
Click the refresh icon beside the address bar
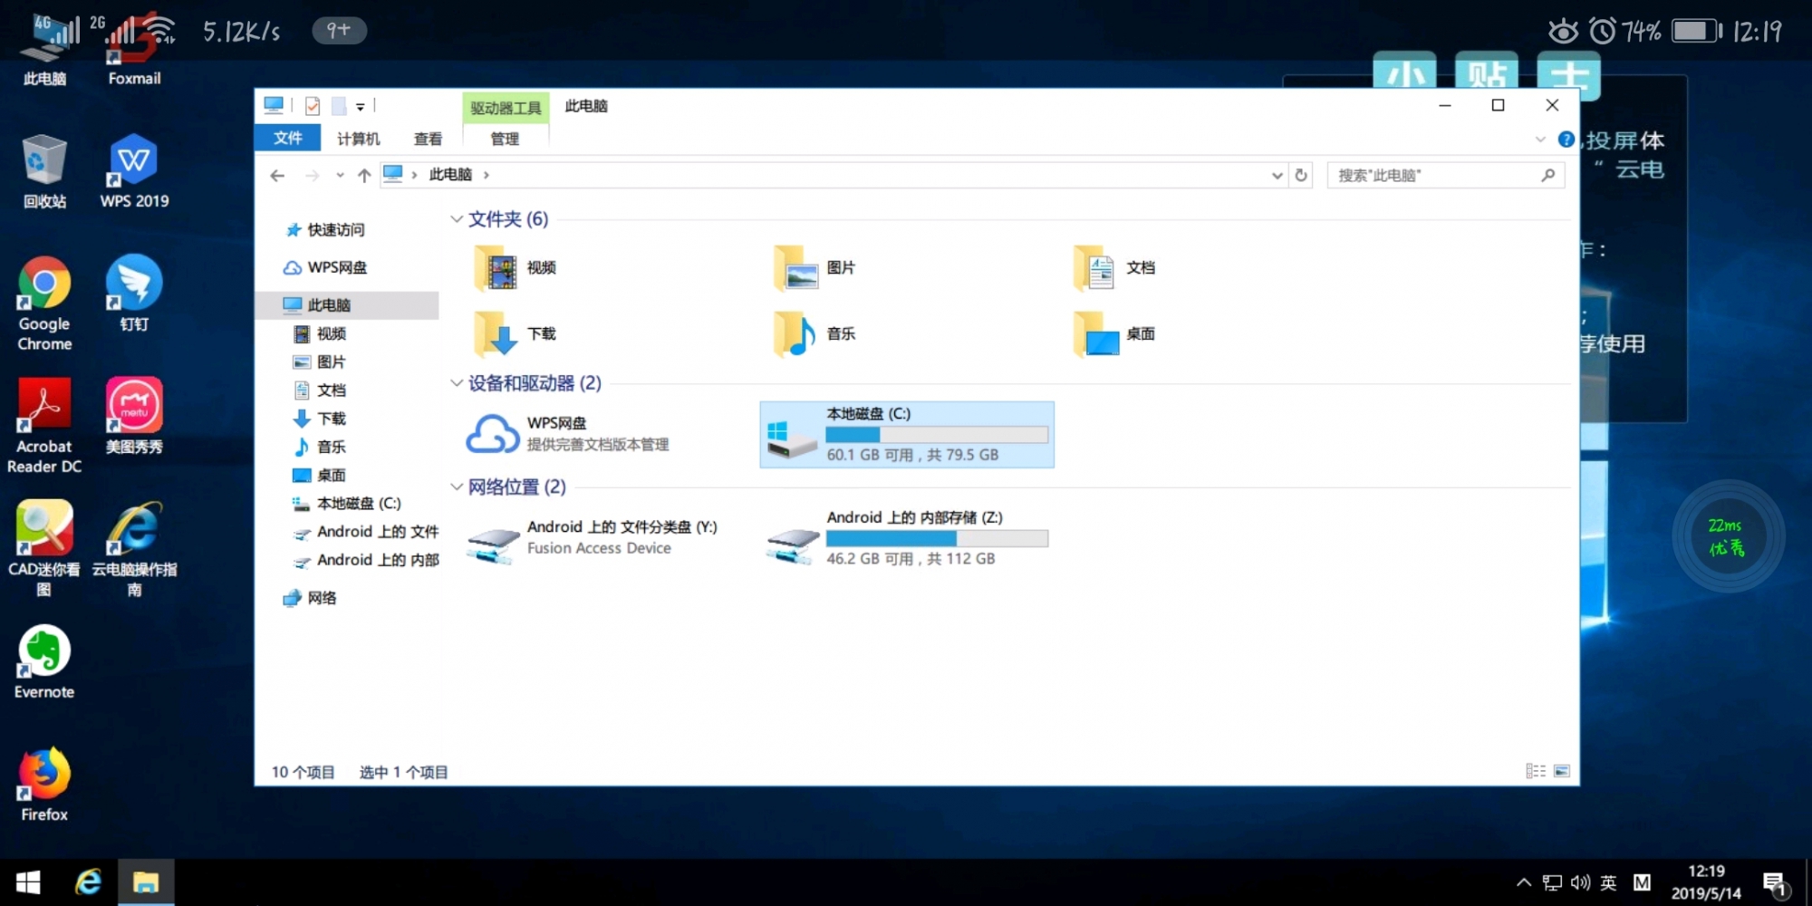click(1301, 175)
